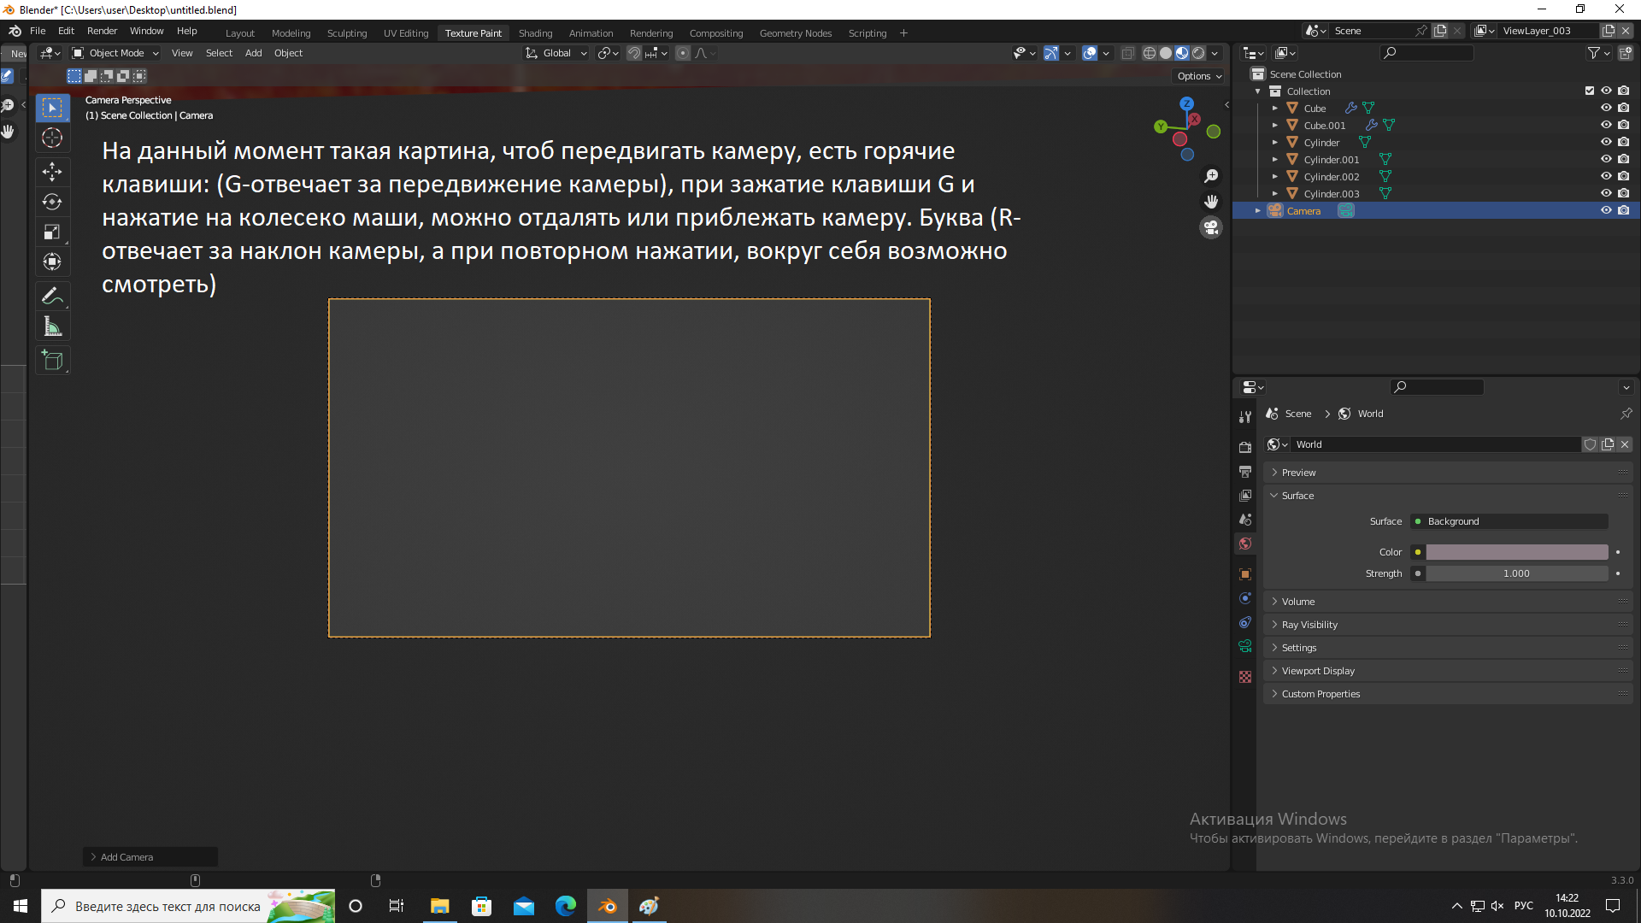Open the viewport Add menu
The image size is (1641, 923).
coord(253,53)
